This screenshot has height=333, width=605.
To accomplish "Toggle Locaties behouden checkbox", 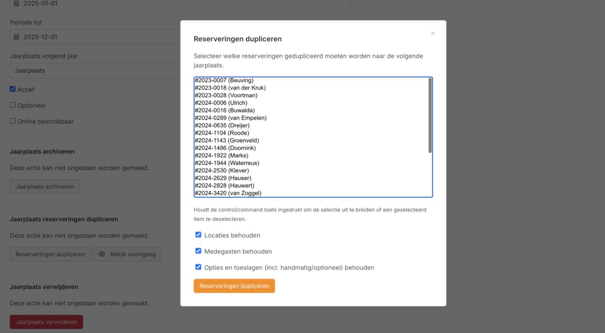I will [198, 235].
